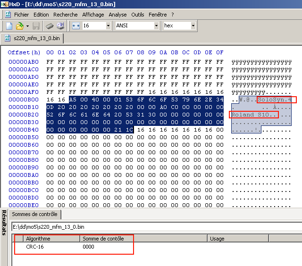Click the Save floppy disk icon

[36, 26]
